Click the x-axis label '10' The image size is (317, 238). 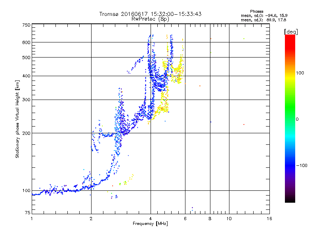click(229, 219)
